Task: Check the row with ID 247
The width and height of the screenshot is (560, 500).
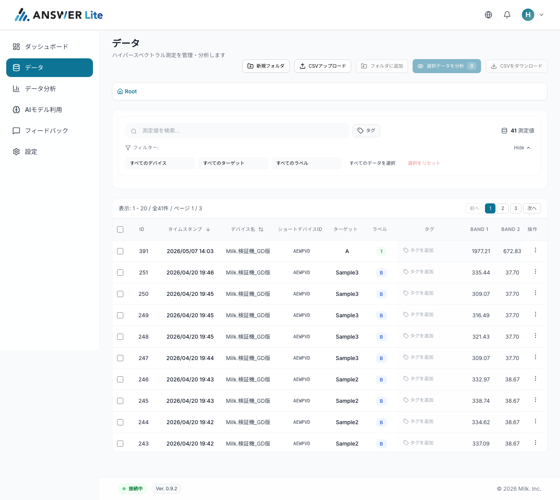Action: [120, 358]
